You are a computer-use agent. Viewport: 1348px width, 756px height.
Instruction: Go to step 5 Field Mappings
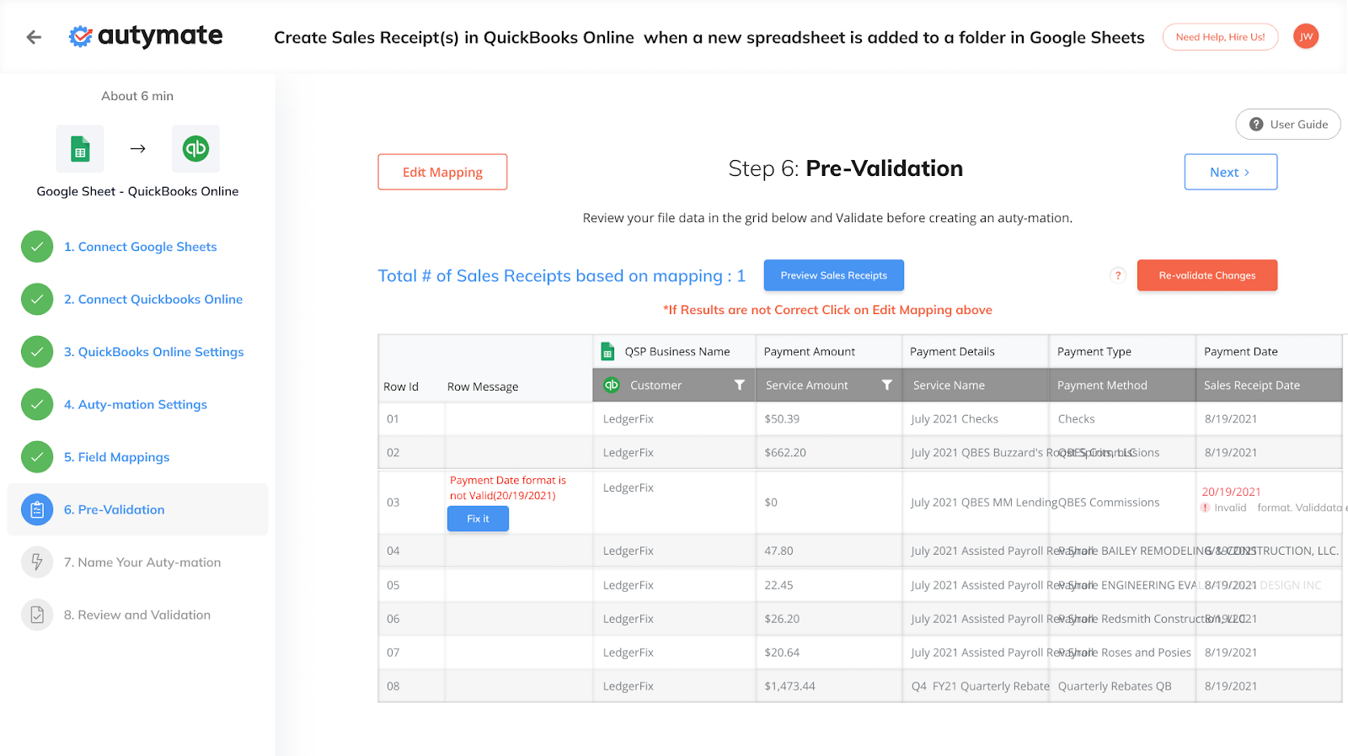coord(117,457)
